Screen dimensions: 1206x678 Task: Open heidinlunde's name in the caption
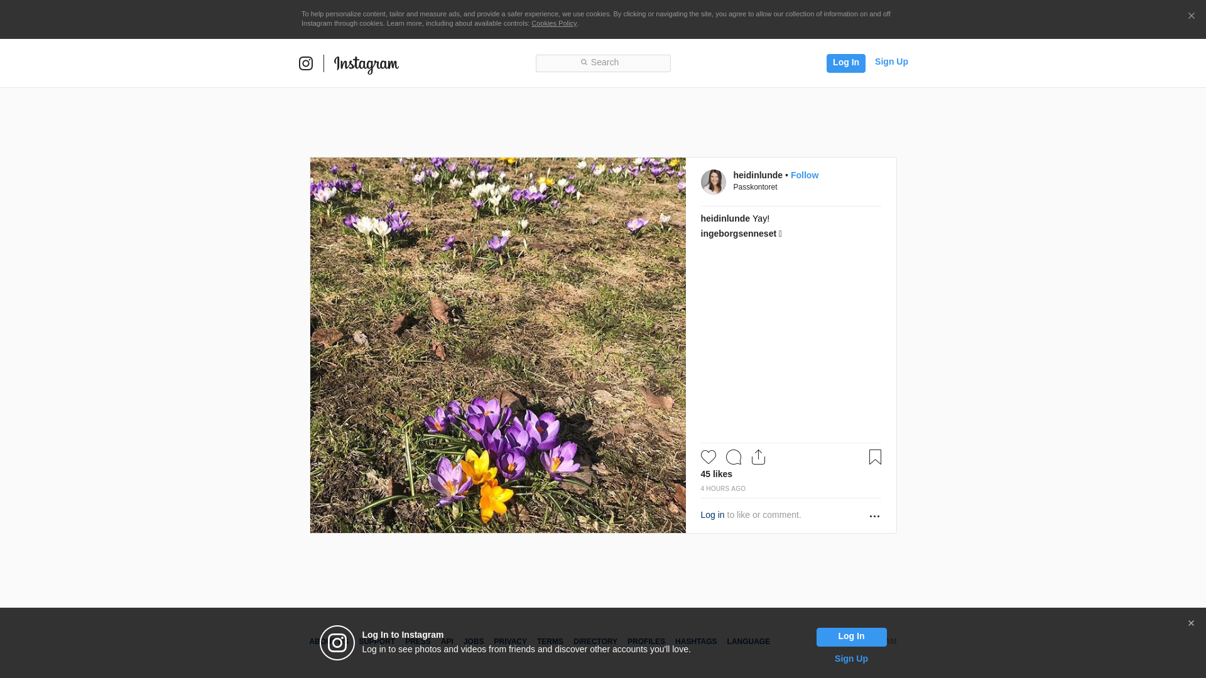[725, 218]
